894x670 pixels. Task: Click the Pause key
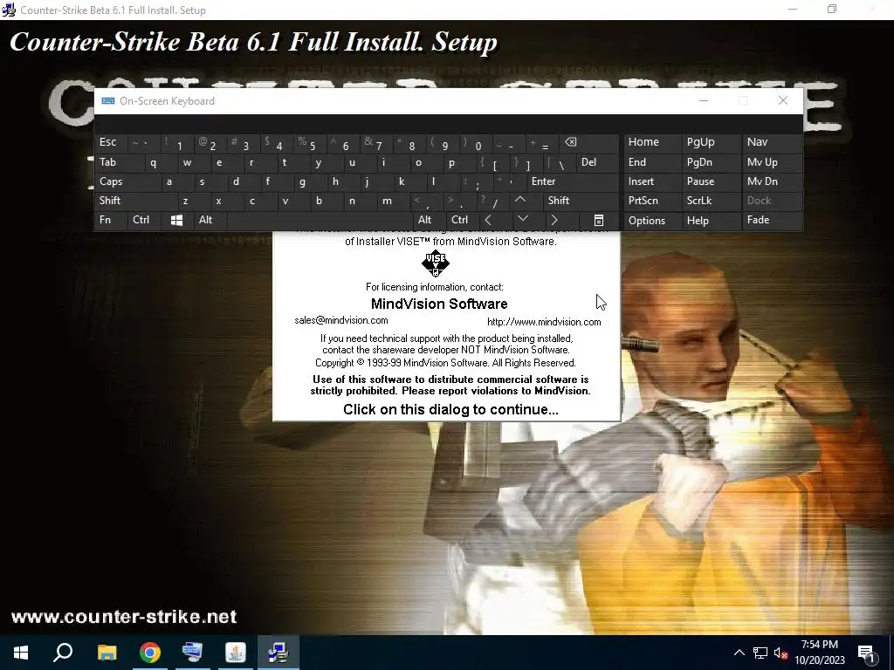[712, 181]
